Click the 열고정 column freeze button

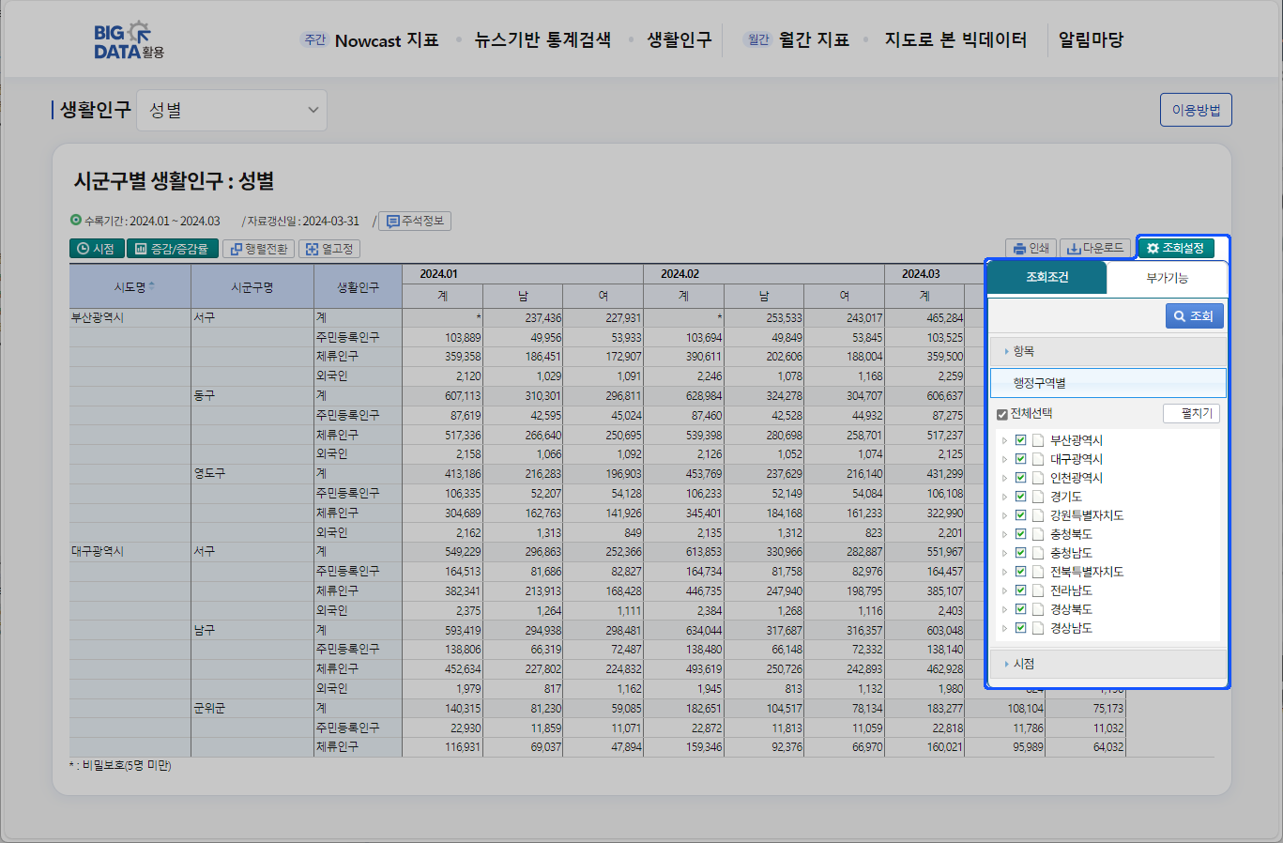click(x=329, y=249)
